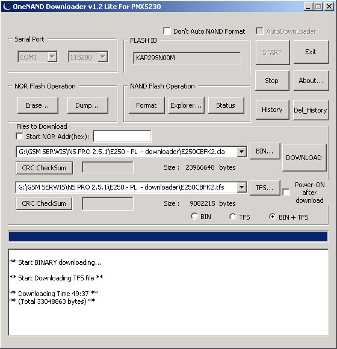
Task: Toggle Power-ON after download checkbox
Action: [x=286, y=193]
